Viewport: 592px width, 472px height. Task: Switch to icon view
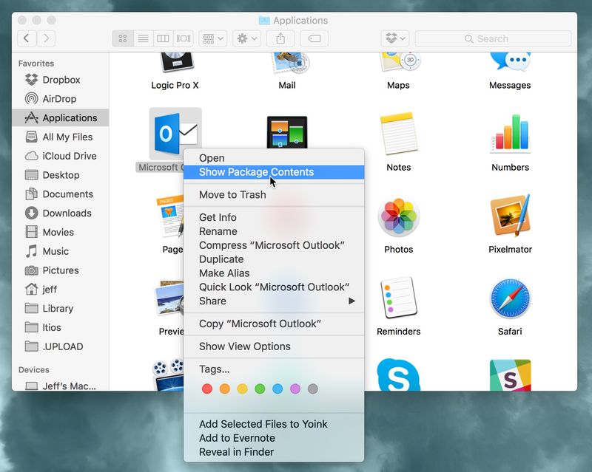123,38
